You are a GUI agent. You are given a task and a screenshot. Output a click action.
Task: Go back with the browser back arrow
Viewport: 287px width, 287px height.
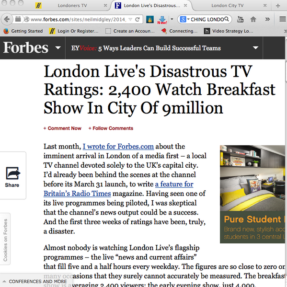click(7, 19)
